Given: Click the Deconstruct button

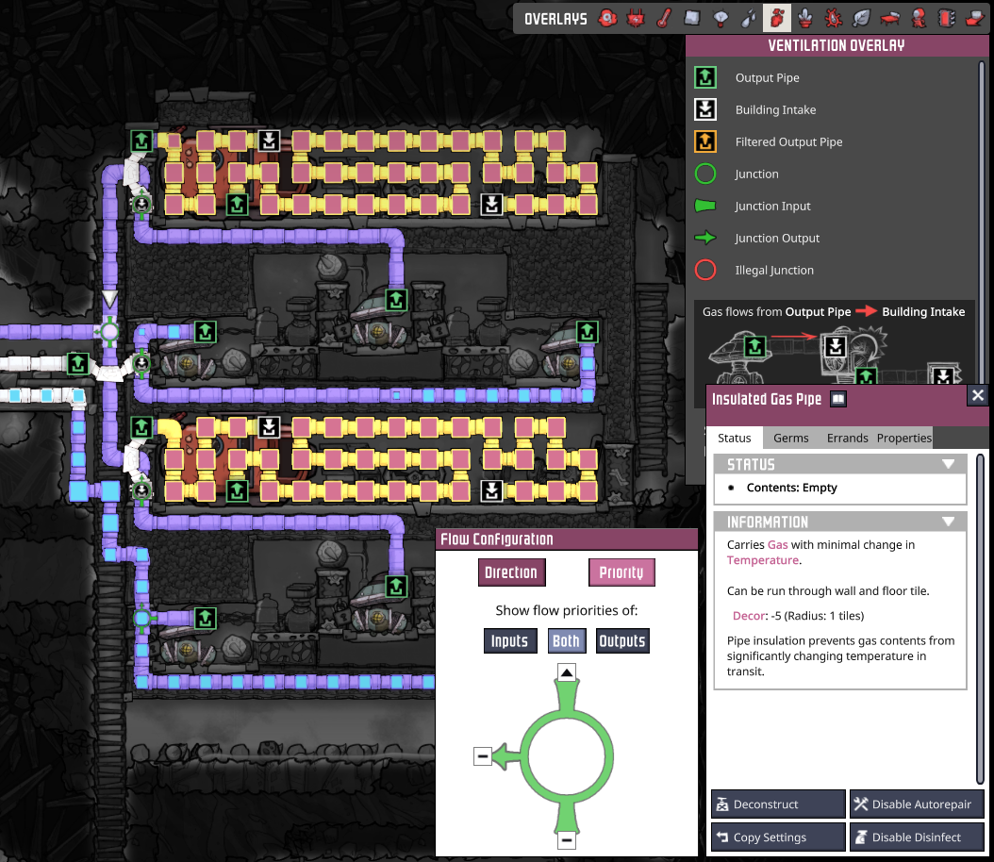Looking at the screenshot, I should click(x=778, y=804).
